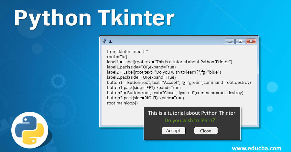Click the 'root = Tk()' line

pos(117,57)
